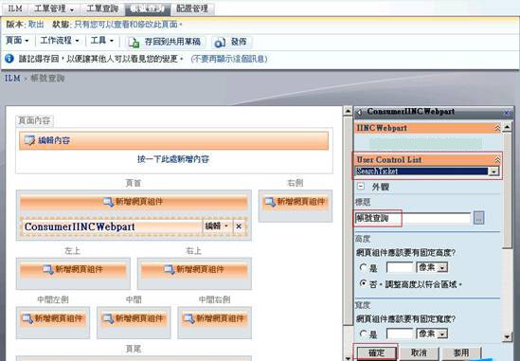Add web part in 右上 zone
The width and height of the screenshot is (520, 361).
[194, 269]
